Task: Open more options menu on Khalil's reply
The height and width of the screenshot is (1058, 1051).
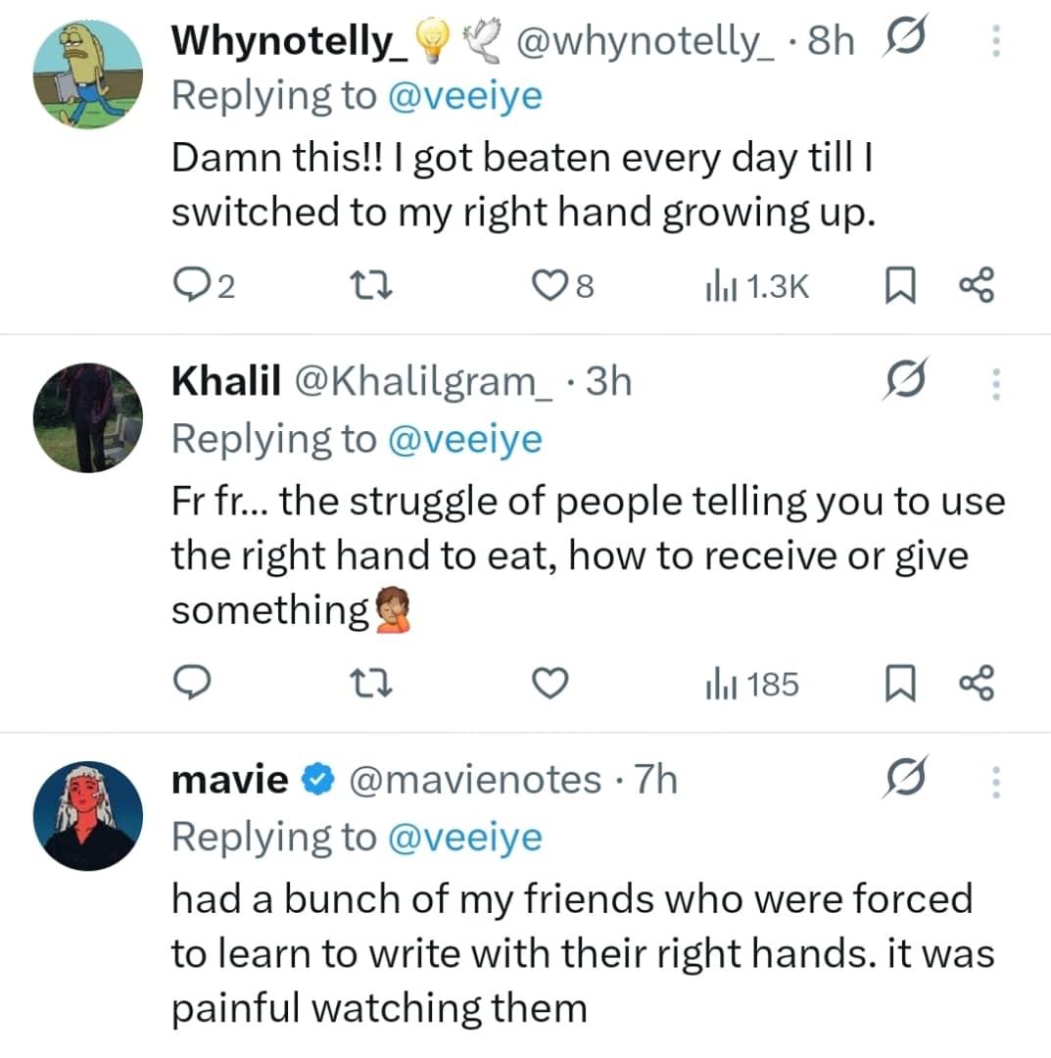Action: click(995, 385)
